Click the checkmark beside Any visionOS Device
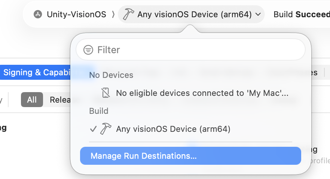The image size is (330, 179). 94,129
